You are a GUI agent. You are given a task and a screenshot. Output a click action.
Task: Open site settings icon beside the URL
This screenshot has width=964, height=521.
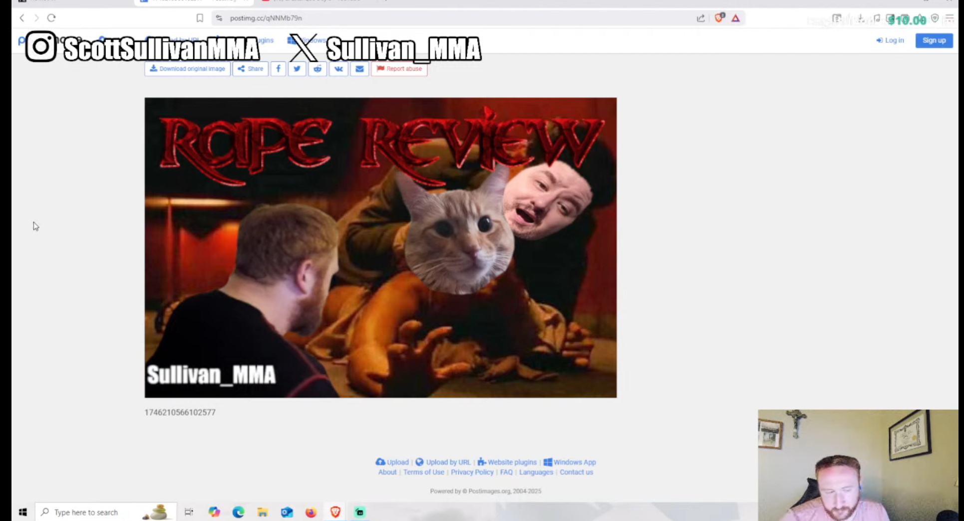coord(219,18)
